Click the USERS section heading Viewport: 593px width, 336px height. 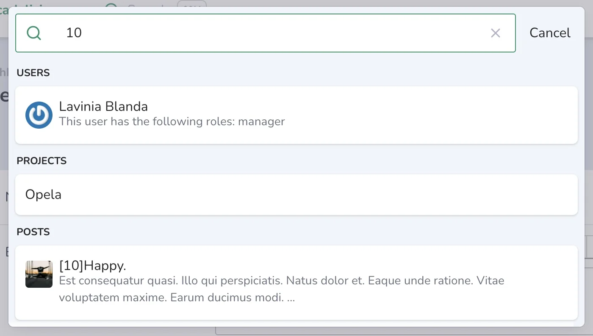tap(33, 73)
